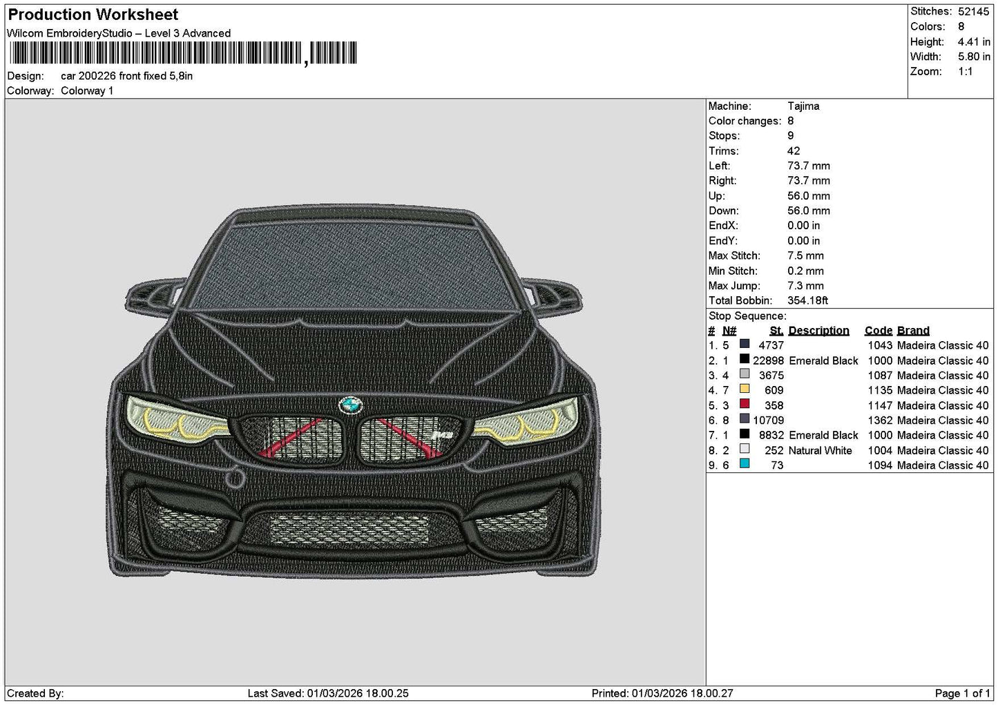This screenshot has height=705, width=998.
Task: Click the trims value '42'
Action: coord(794,151)
